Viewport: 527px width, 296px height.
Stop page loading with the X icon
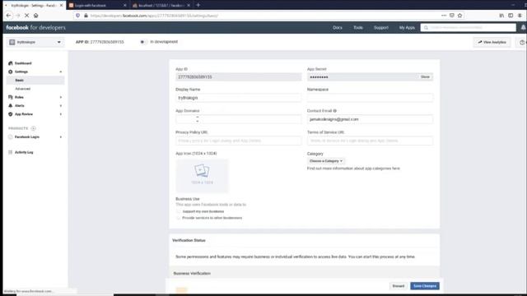(x=26, y=16)
